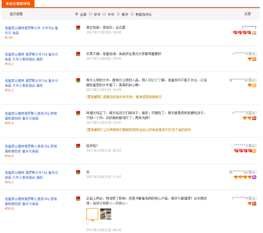Viewport: 263px width, 233px height.
Task: Click the flower rating icon next to the 挺好哒 review
Action: 78,146
